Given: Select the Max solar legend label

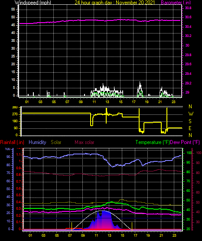Looking at the screenshot, I should 85,142.
